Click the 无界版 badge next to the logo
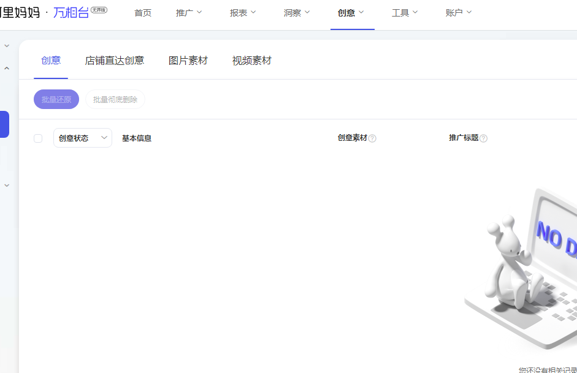 tap(99, 10)
